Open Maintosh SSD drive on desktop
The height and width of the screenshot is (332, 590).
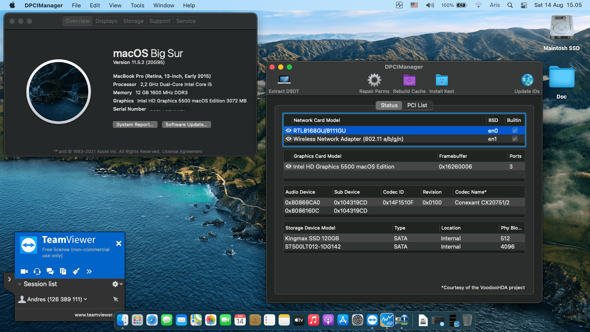561,28
